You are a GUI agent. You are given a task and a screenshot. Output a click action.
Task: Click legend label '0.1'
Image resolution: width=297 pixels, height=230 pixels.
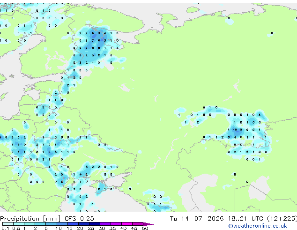[x=5, y=228]
